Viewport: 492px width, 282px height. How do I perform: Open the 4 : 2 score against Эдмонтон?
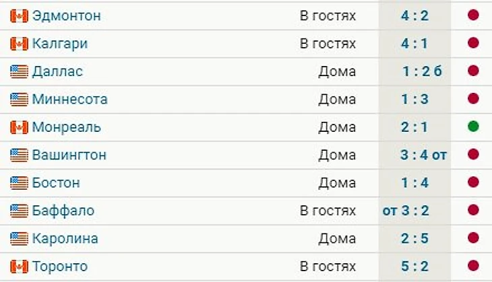(x=414, y=15)
